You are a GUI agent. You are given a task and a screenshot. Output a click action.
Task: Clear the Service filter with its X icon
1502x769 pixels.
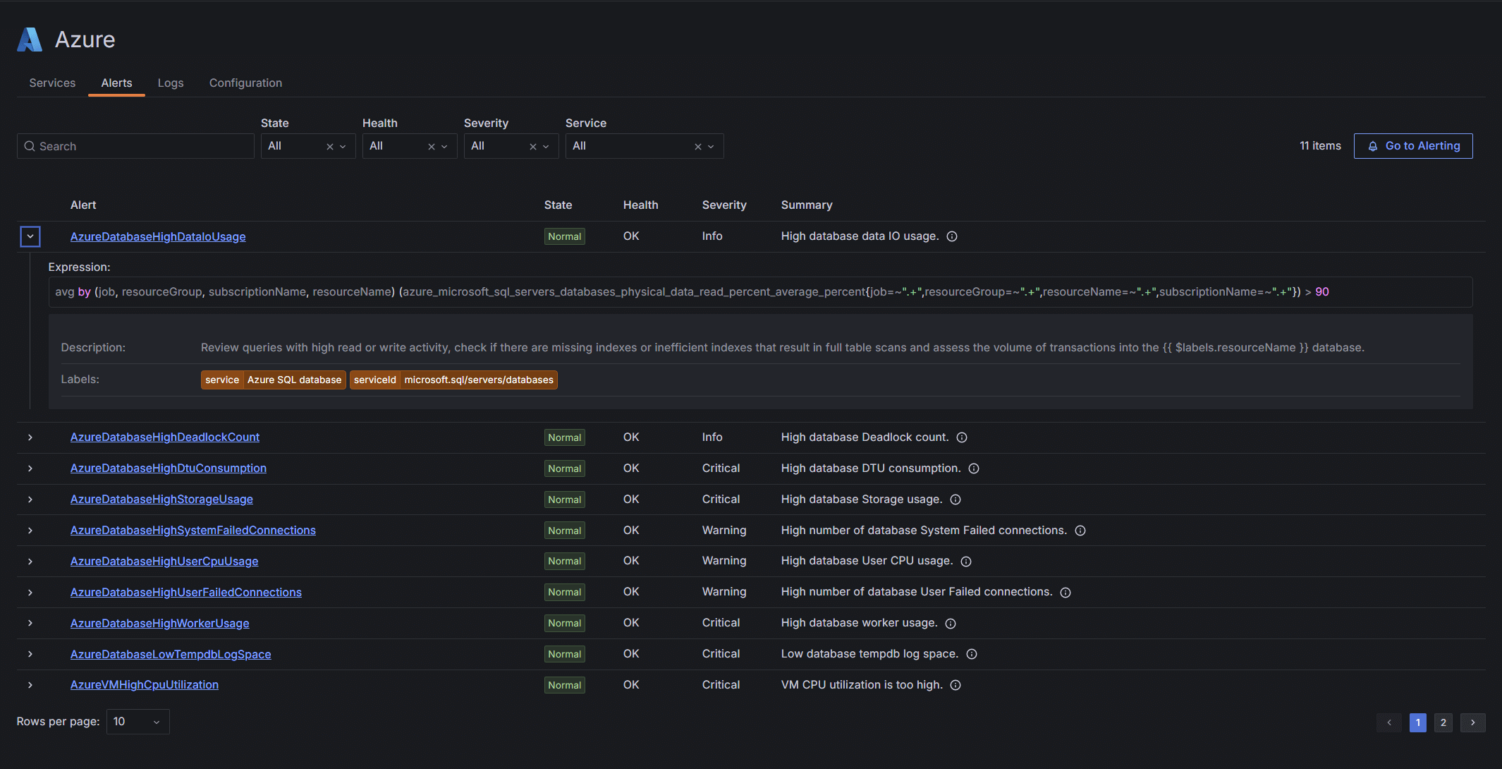697,146
